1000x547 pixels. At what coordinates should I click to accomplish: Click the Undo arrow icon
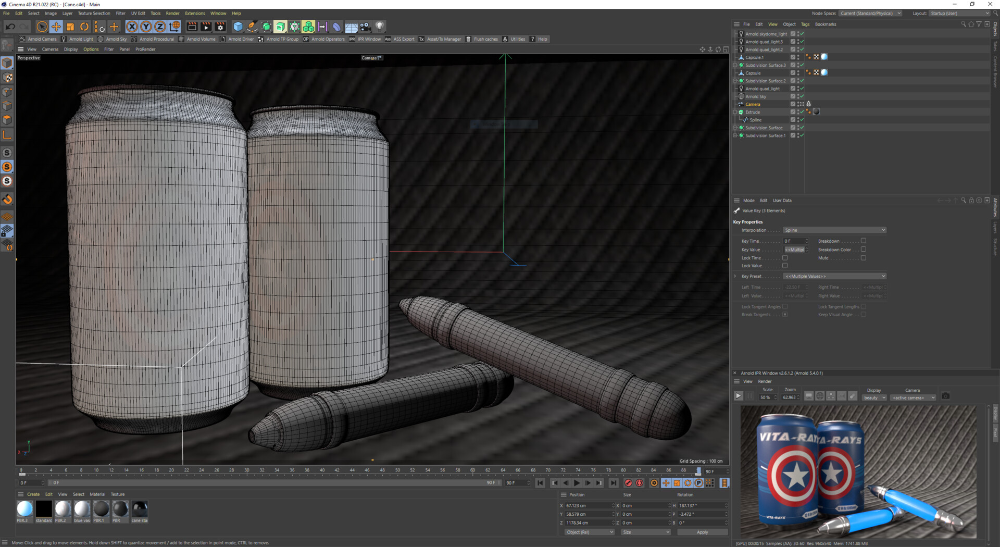pyautogui.click(x=10, y=27)
